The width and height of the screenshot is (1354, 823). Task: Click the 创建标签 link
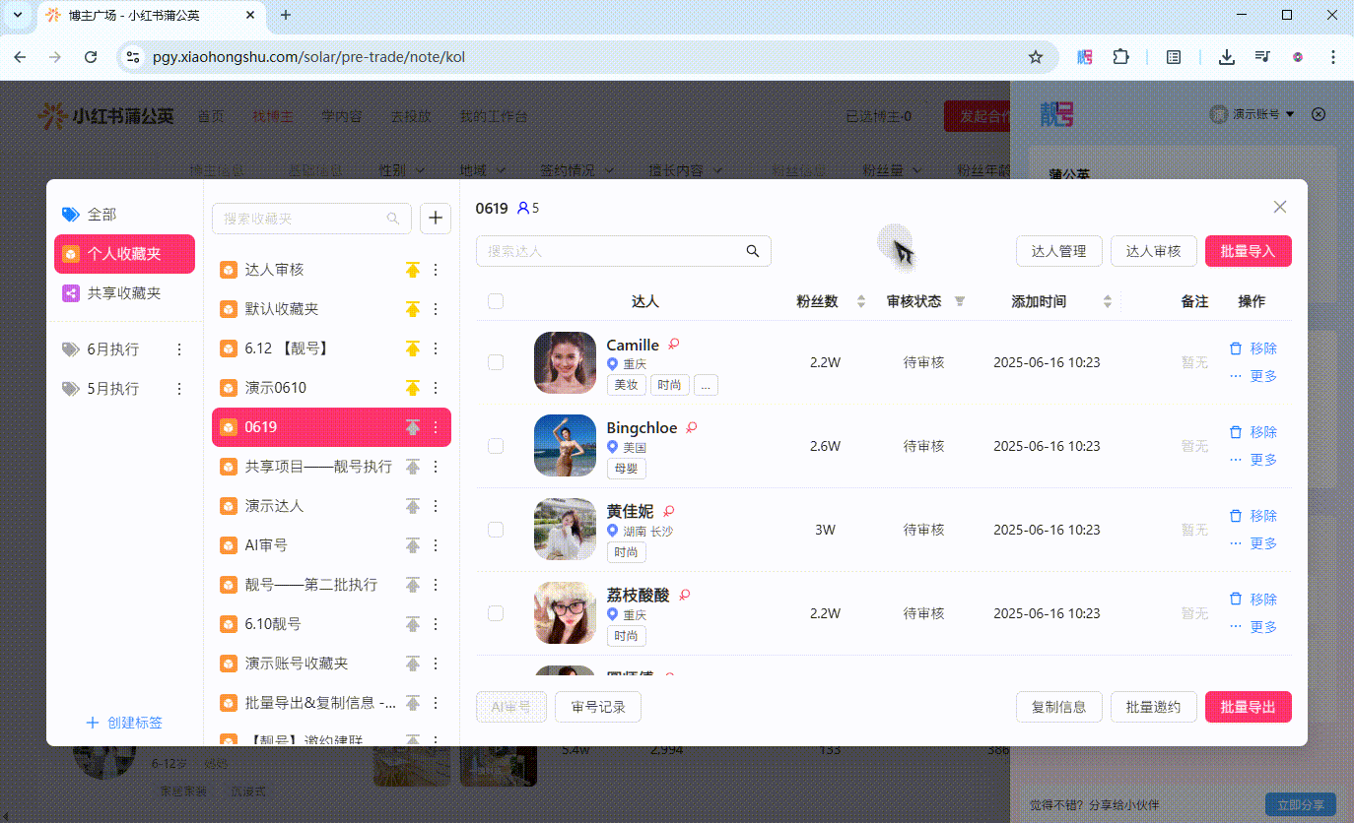(x=124, y=723)
